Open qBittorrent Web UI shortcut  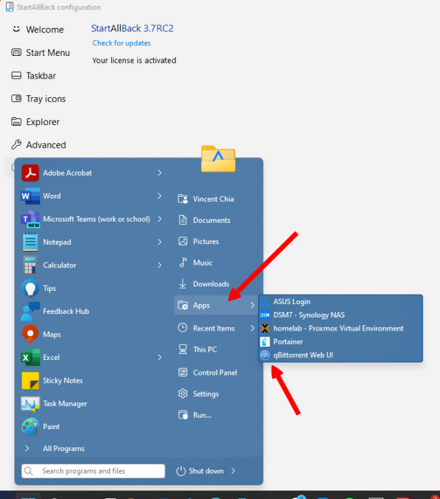[302, 355]
